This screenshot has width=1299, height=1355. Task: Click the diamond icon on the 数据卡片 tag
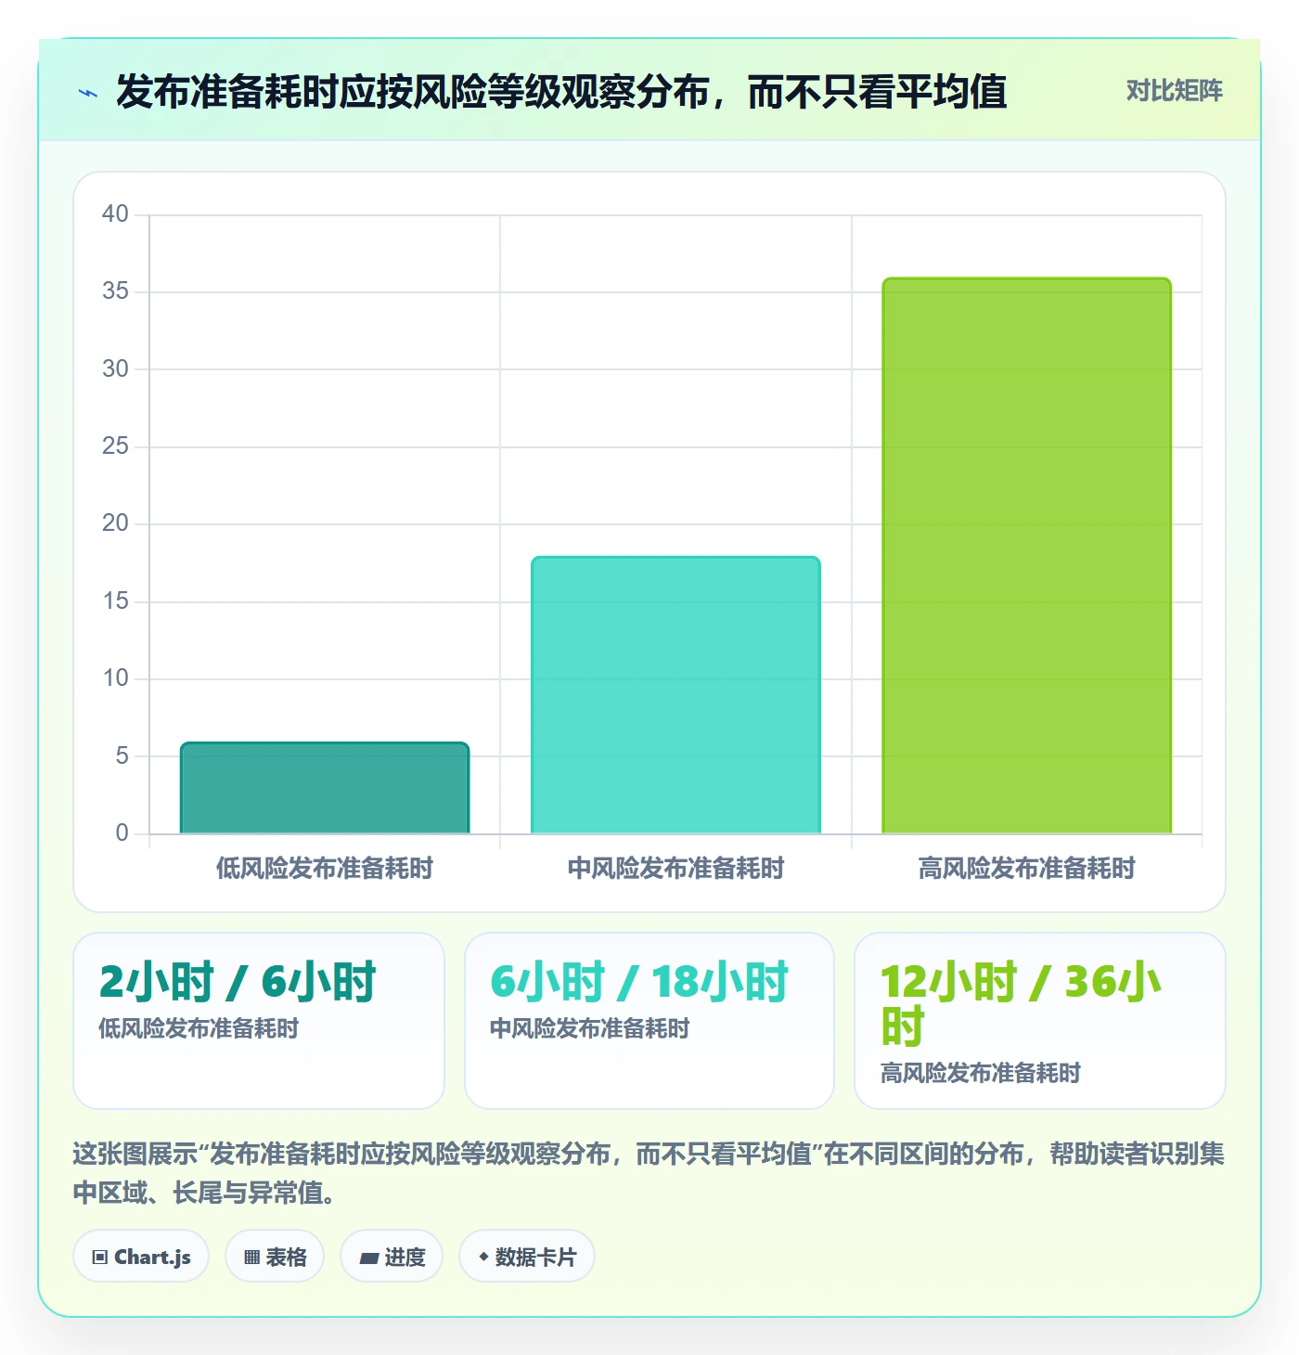coord(483,1257)
